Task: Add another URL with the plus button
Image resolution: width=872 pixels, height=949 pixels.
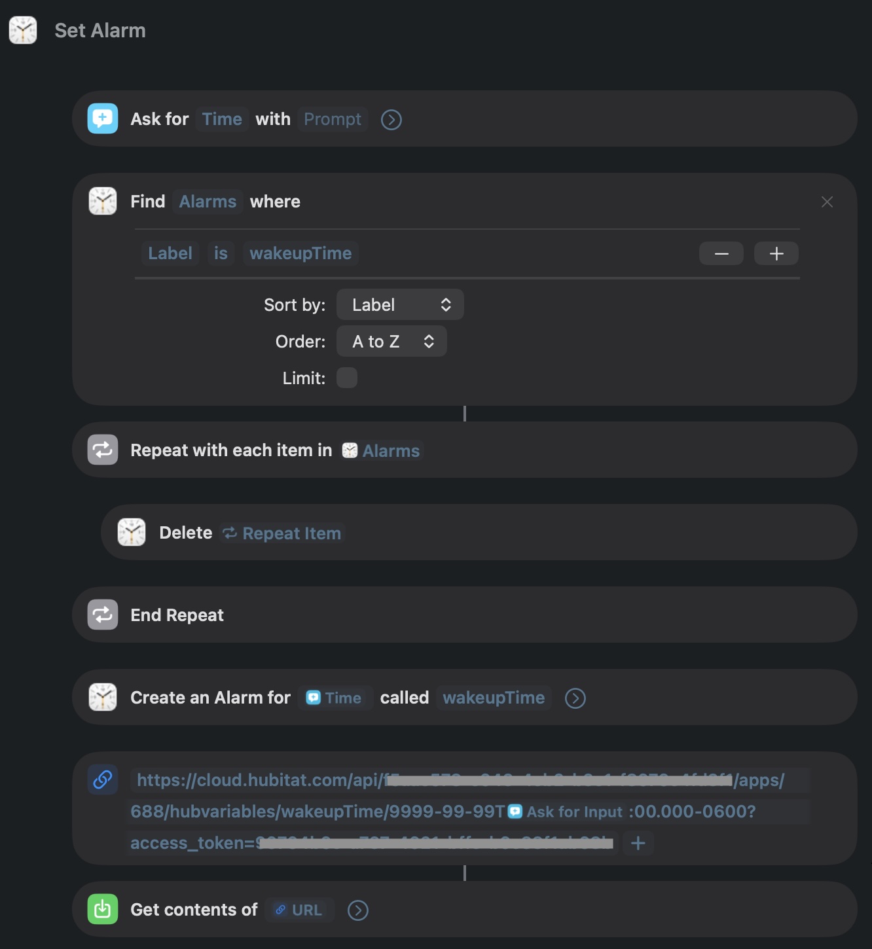Action: click(x=638, y=843)
